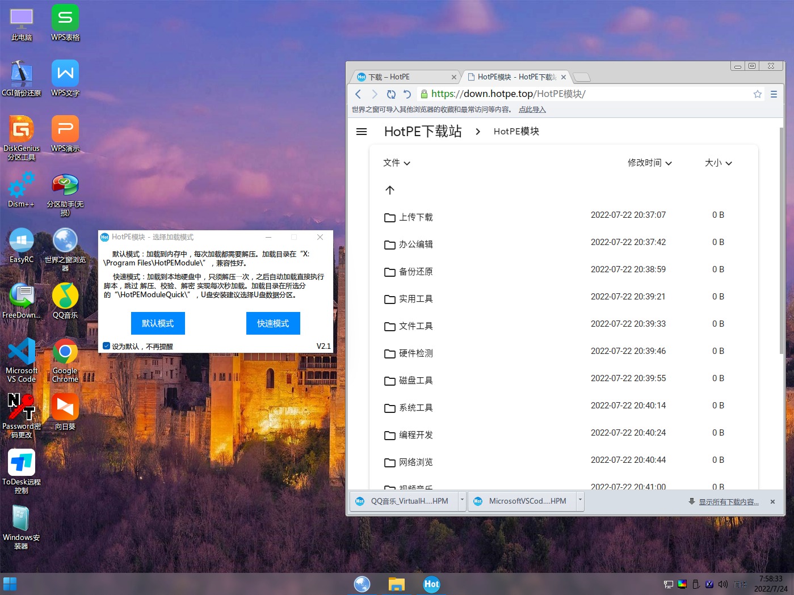Click the HotPE icon in taskbar
The height and width of the screenshot is (595, 794).
431,584
